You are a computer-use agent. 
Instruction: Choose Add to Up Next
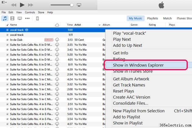[127, 46]
